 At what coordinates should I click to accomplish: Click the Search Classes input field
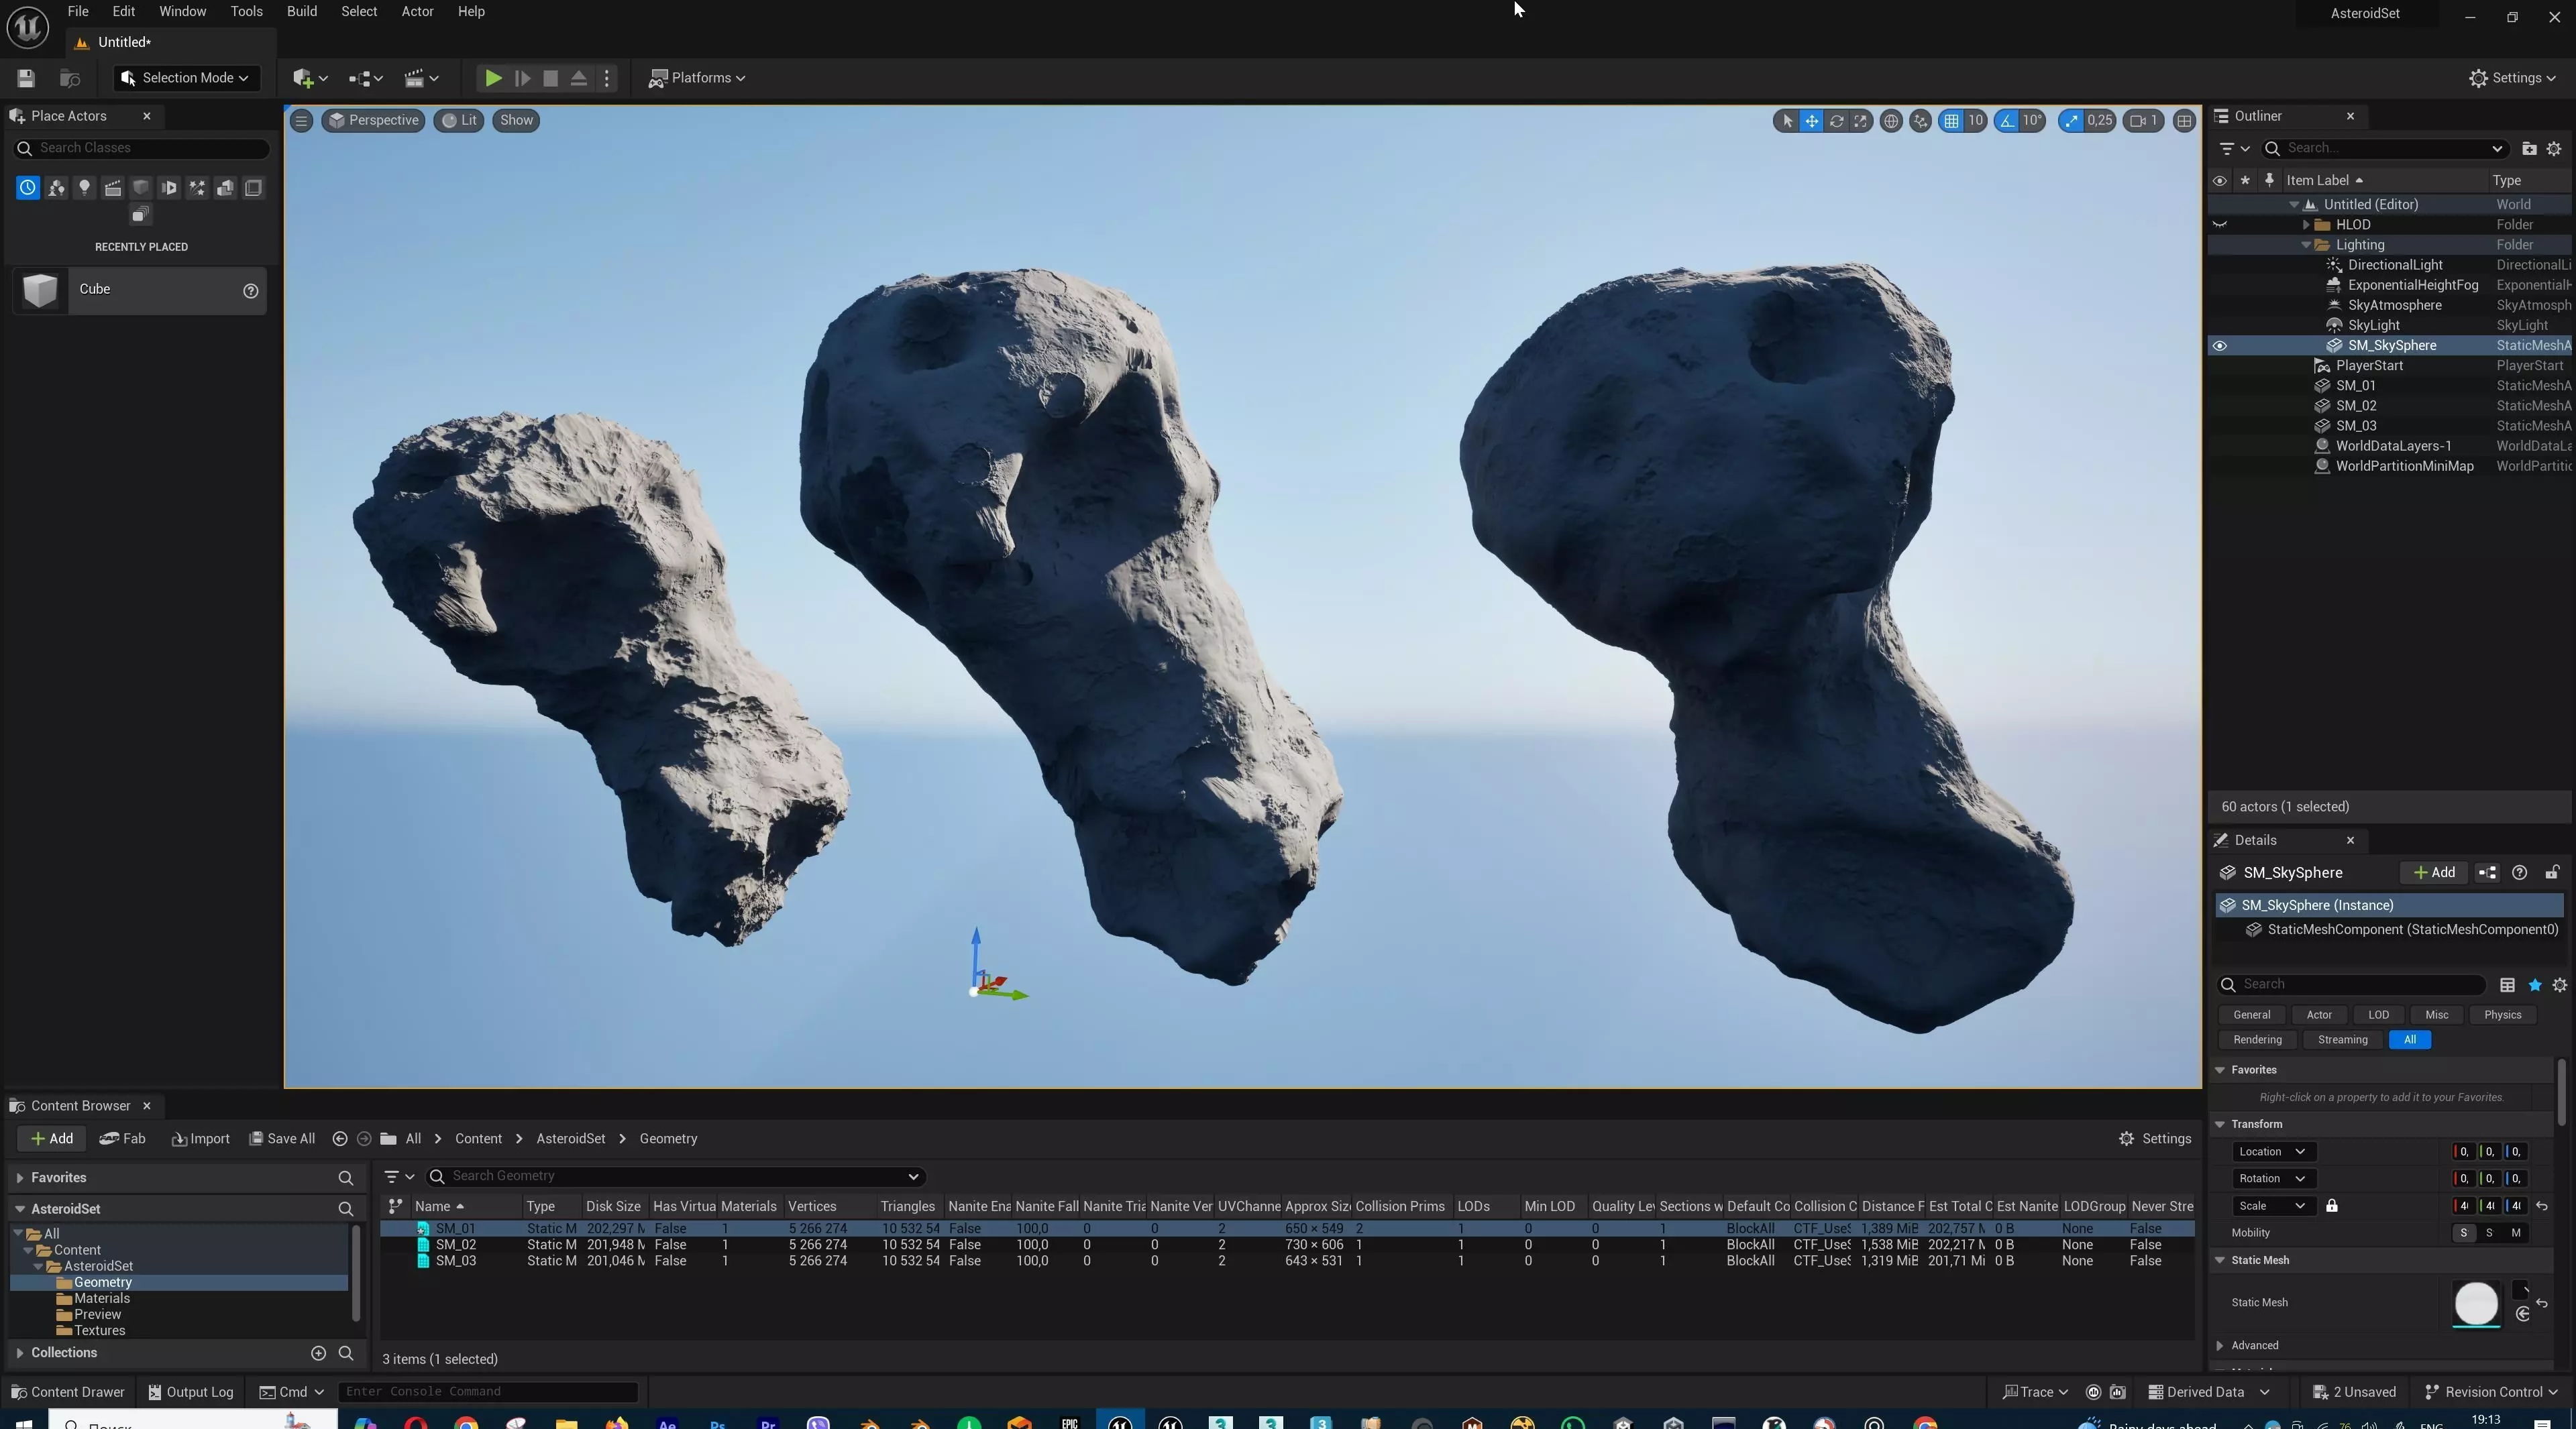click(141, 148)
